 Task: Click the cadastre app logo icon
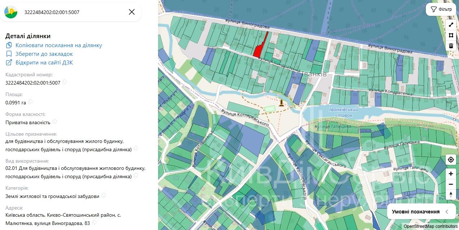click(11, 12)
